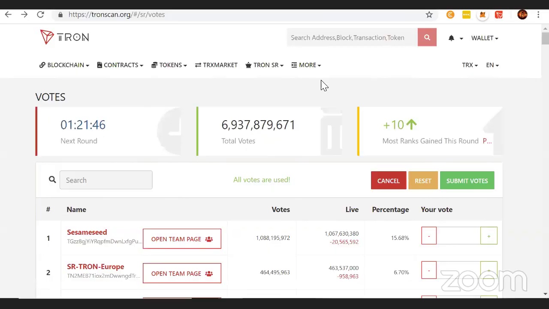549x309 pixels.
Task: Click the Votes column header
Action: click(x=281, y=209)
